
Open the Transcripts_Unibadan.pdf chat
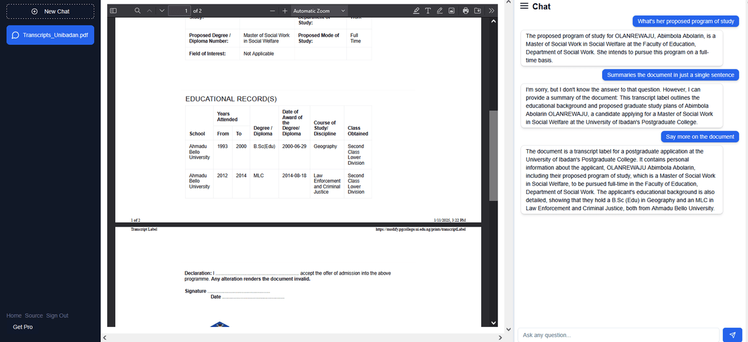(50, 35)
